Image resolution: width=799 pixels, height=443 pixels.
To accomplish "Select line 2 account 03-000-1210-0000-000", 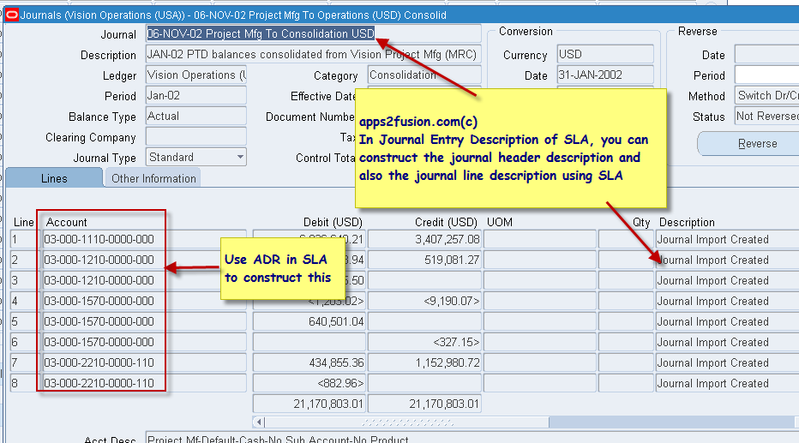I will click(x=144, y=260).
